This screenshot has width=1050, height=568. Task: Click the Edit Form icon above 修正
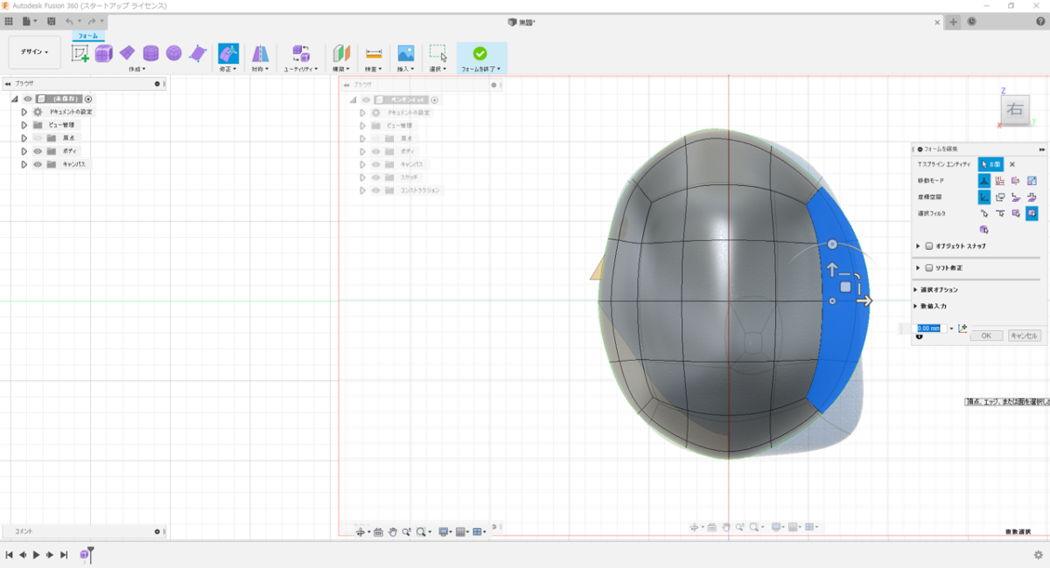[x=227, y=53]
